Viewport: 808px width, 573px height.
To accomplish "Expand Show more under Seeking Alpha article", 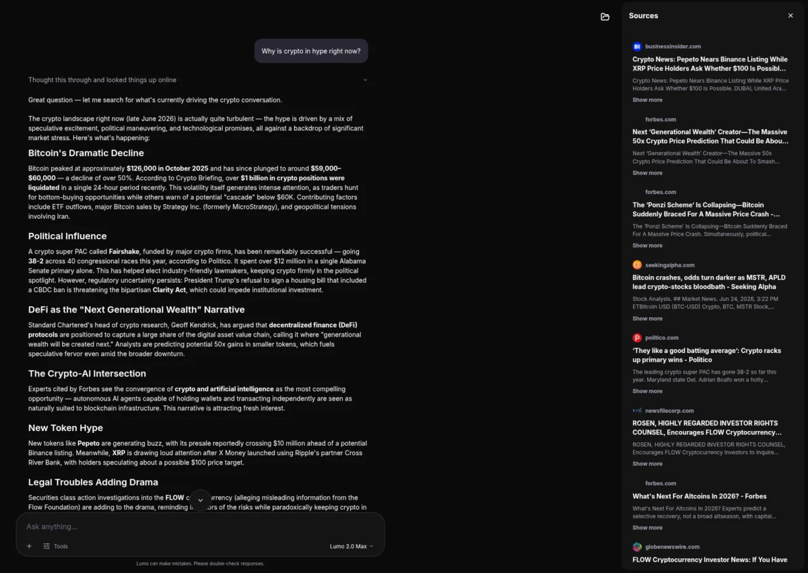I will 647,318.
